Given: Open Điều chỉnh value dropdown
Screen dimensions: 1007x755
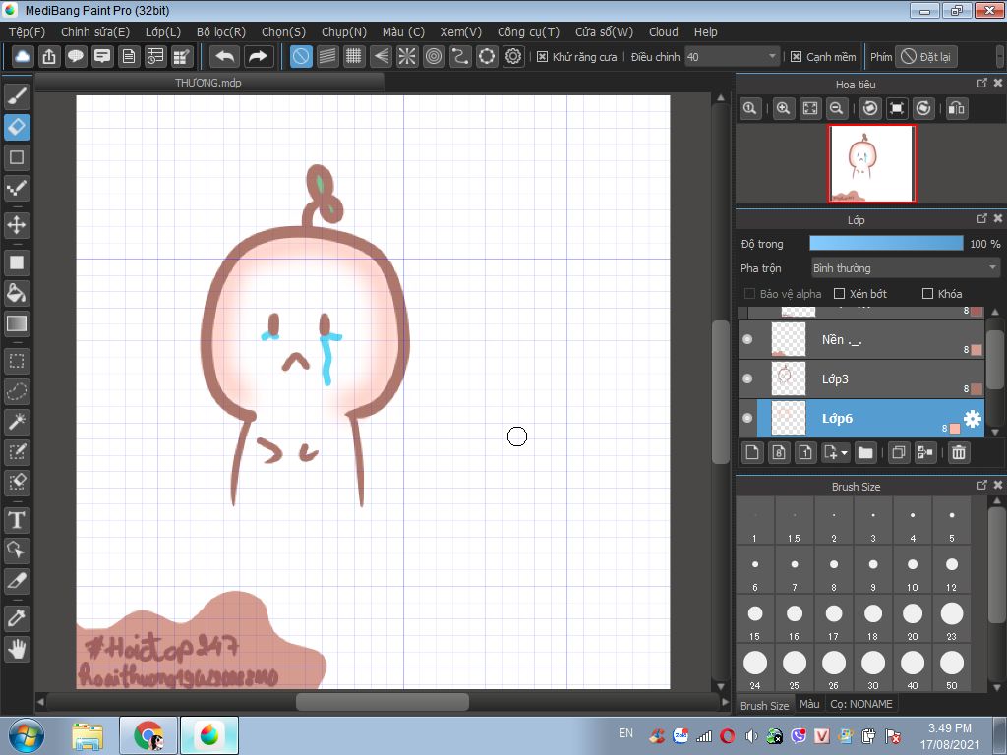Looking at the screenshot, I should [732, 56].
